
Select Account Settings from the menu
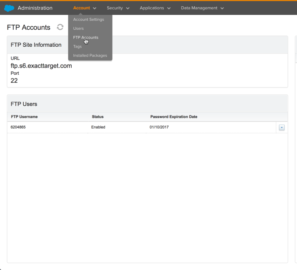tap(88, 20)
